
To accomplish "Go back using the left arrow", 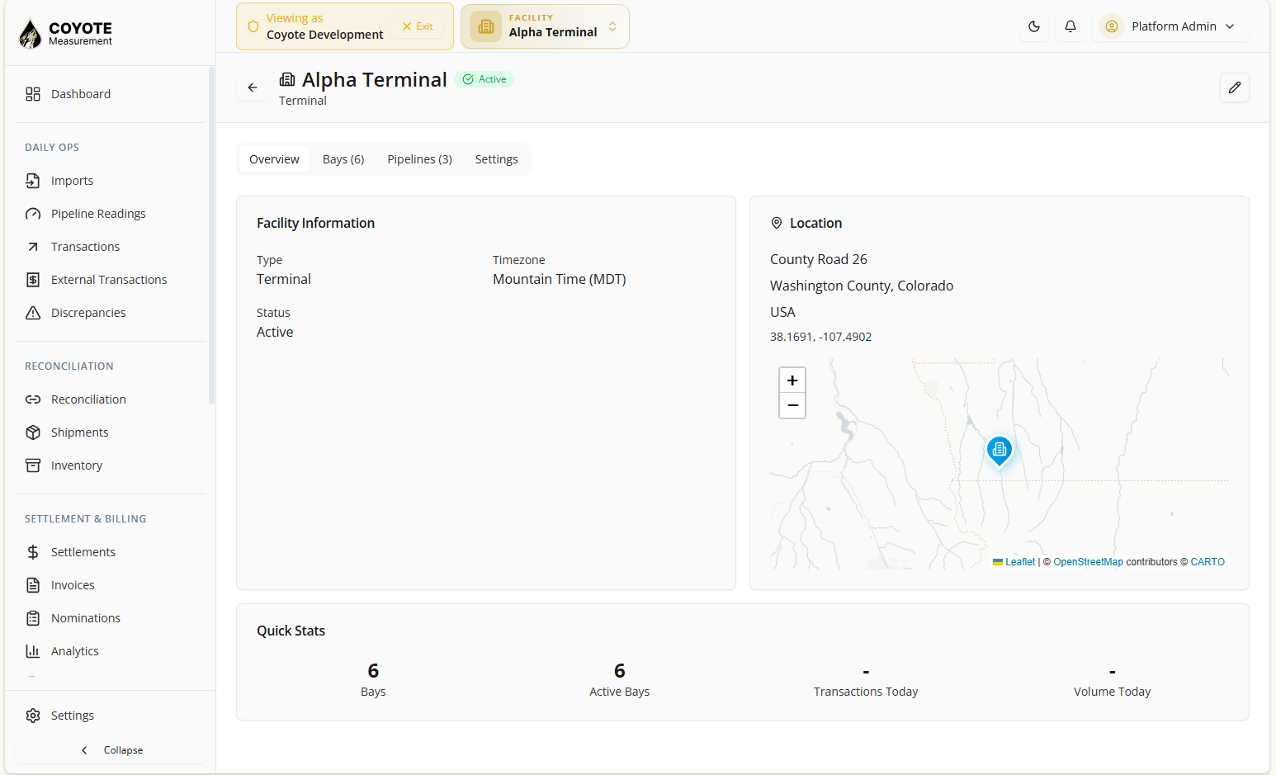I will [x=253, y=87].
